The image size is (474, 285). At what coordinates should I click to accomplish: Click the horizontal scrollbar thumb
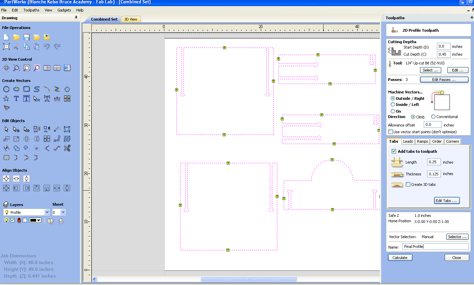[249, 279]
